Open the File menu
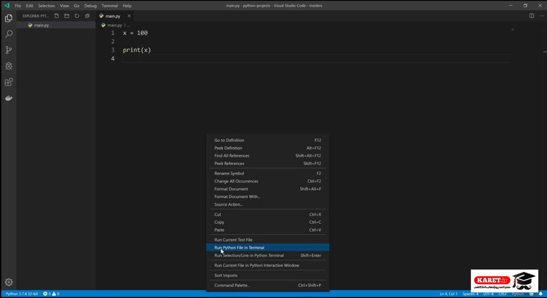The image size is (547, 298). (18, 5)
